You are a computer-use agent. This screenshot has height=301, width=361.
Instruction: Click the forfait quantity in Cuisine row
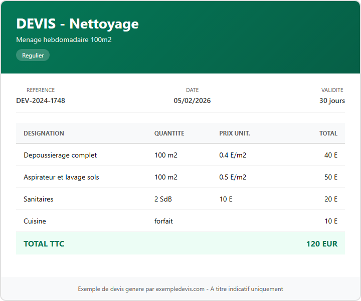click(163, 221)
